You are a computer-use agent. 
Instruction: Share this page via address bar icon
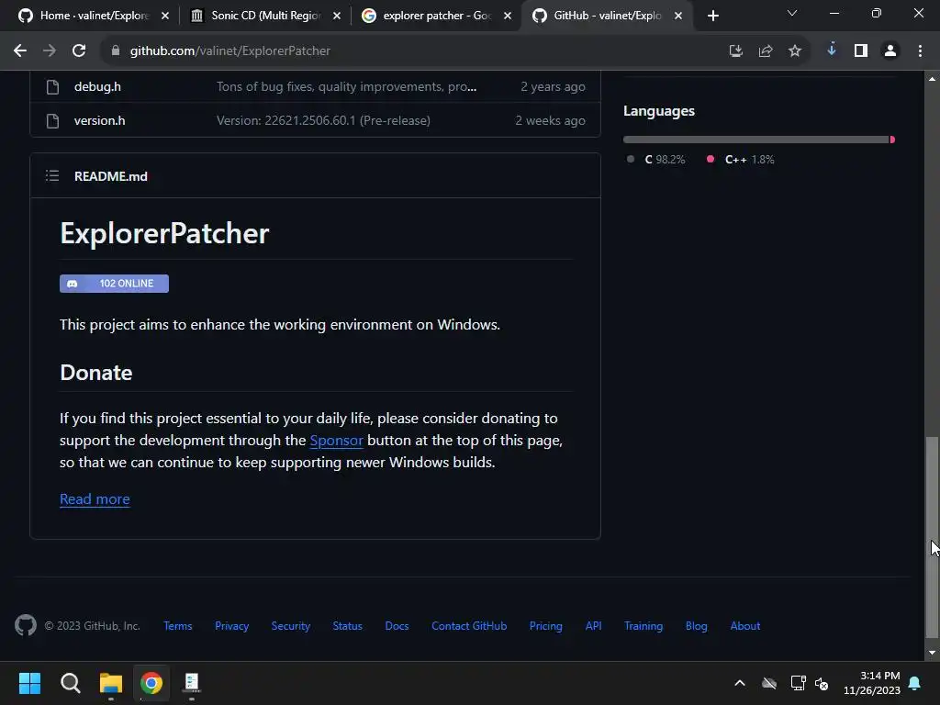click(766, 51)
